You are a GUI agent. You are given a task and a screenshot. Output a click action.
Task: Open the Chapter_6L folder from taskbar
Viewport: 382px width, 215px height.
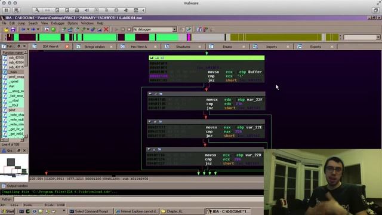coord(183,211)
